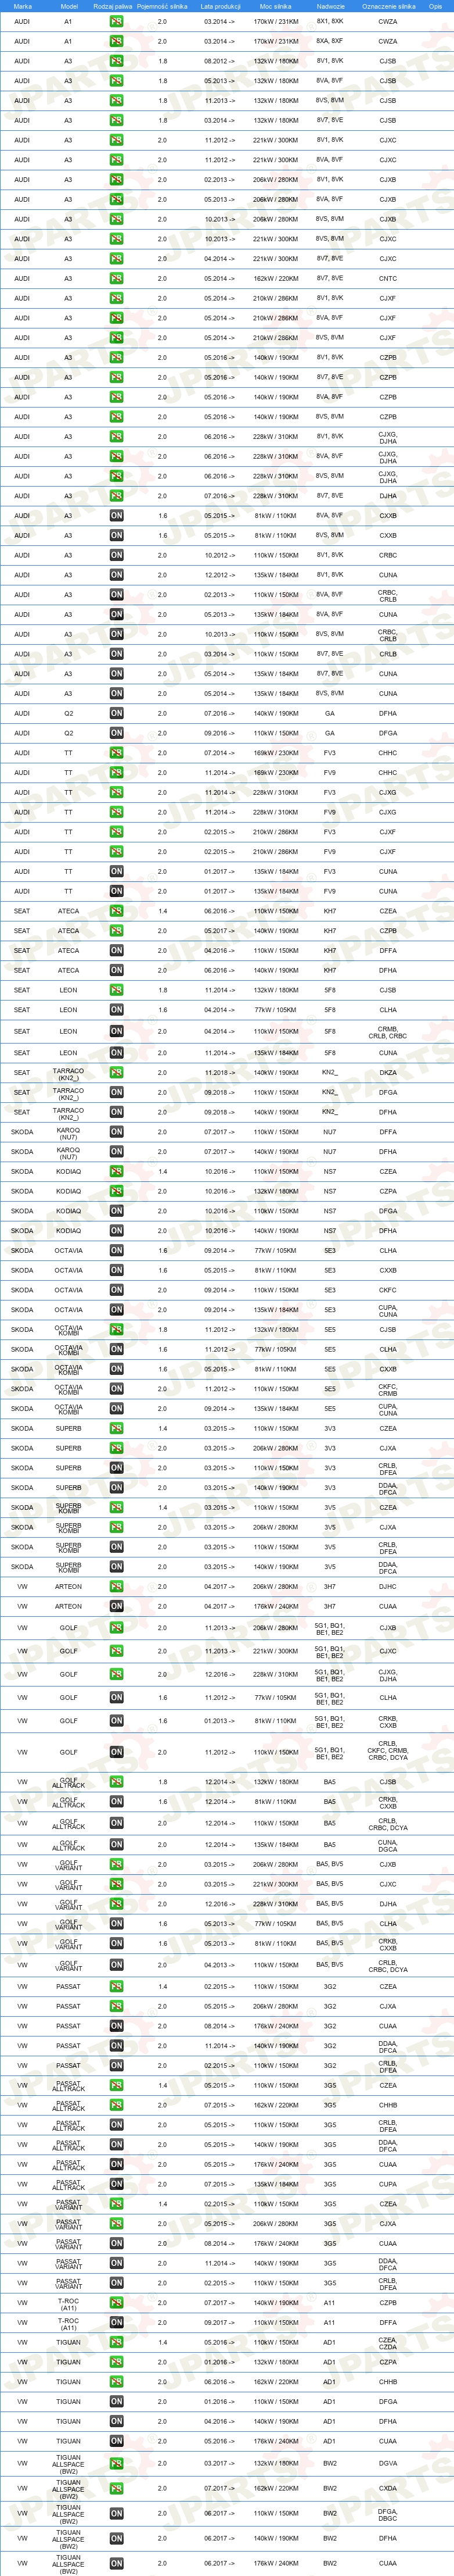Screen dimensions: 454x2576
Task: Click the CXDA engine code cell
Action: pyautogui.click(x=387, y=2489)
